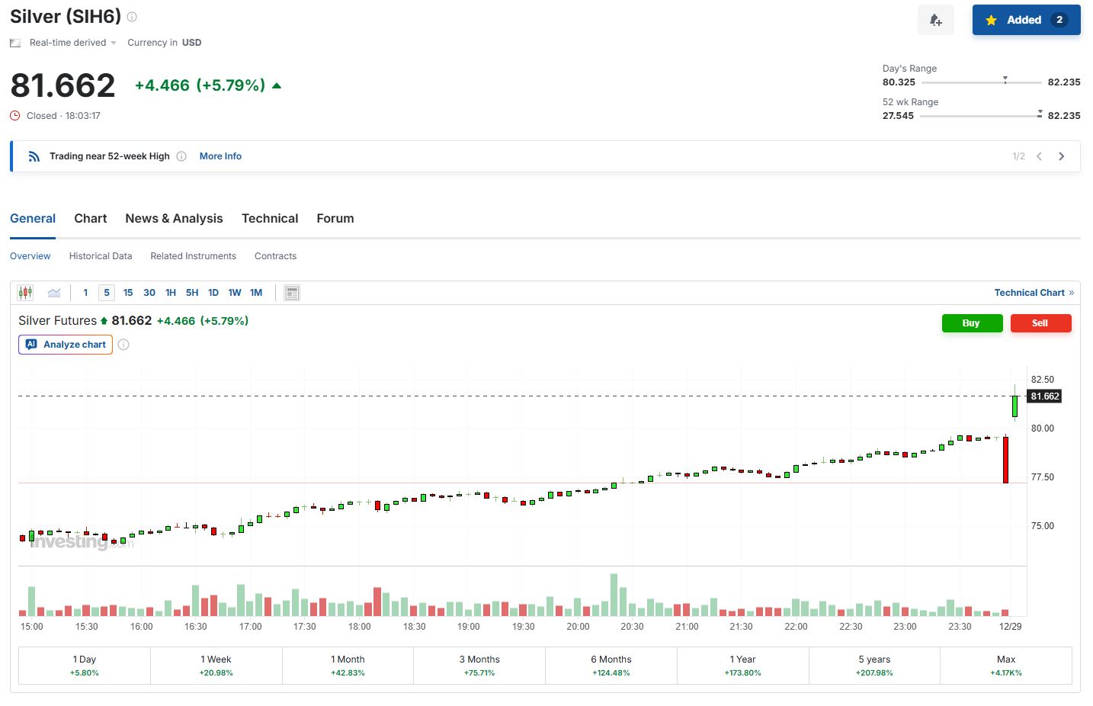The height and width of the screenshot is (706, 1093).
Task: Open info icon next to Silver (SIH6) title
Action: 132,17
